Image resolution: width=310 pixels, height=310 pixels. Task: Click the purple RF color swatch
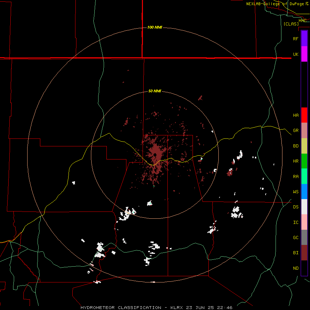(x=304, y=39)
